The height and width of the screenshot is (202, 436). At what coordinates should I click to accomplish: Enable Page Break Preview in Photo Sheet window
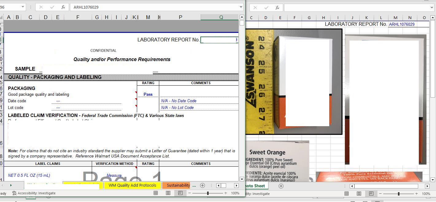pos(371,194)
